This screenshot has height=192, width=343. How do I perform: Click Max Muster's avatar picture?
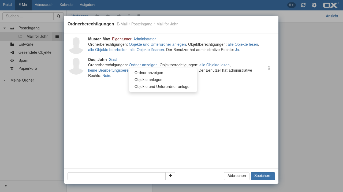click(x=76, y=45)
